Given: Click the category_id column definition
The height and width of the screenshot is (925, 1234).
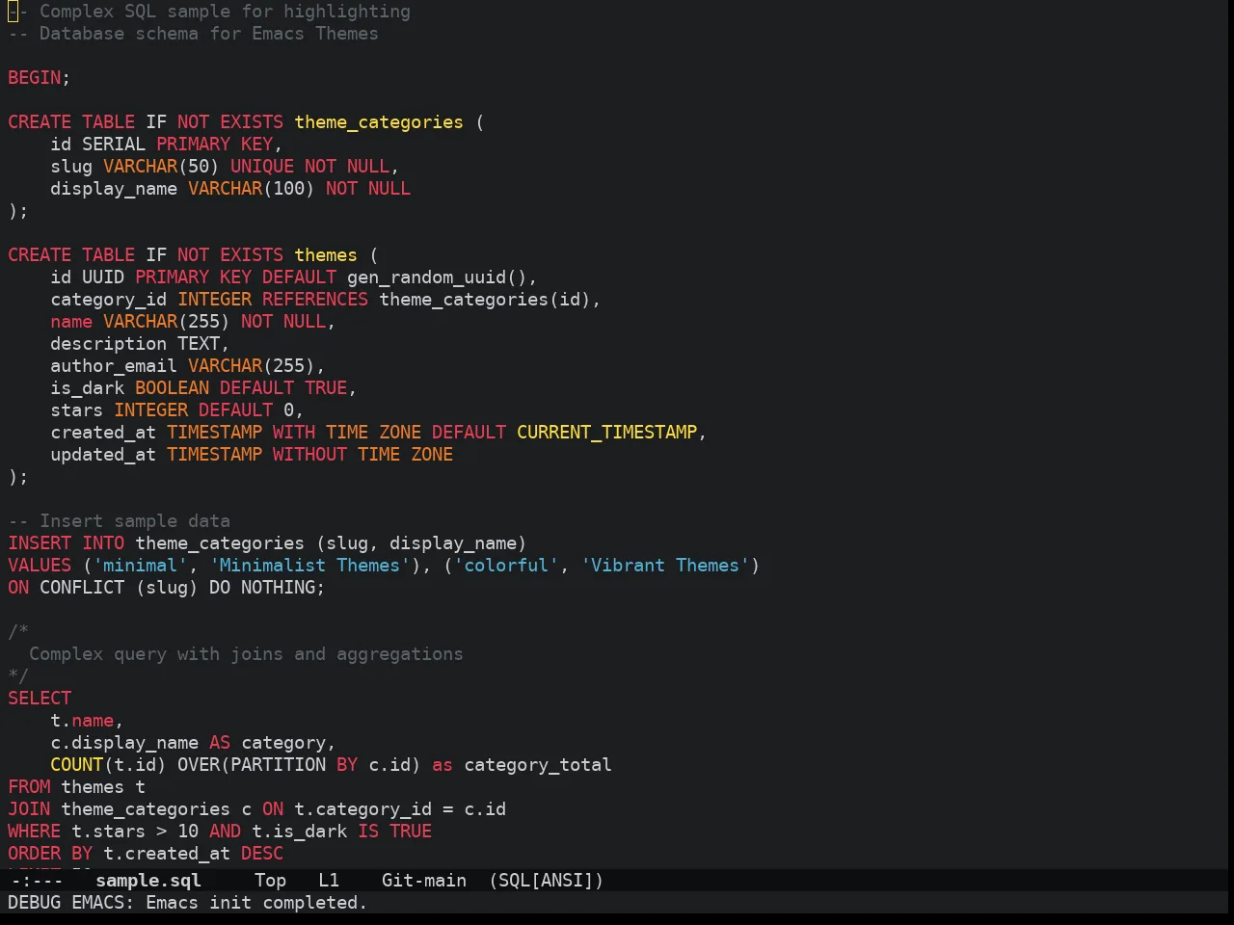Looking at the screenshot, I should point(109,300).
